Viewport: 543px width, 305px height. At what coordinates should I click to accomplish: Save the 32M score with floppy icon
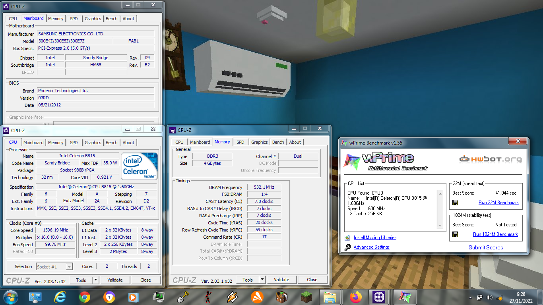(x=455, y=203)
